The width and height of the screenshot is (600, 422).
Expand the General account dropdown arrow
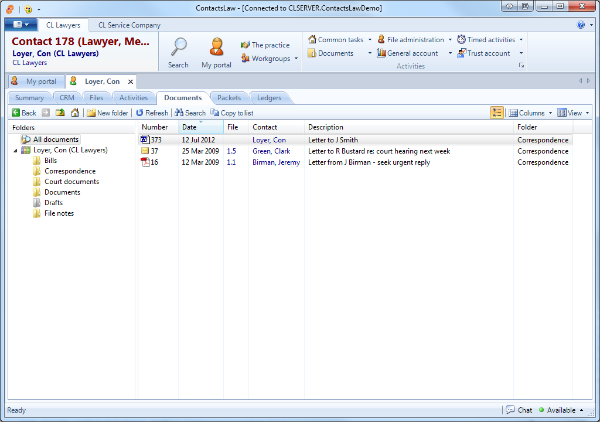(x=450, y=53)
